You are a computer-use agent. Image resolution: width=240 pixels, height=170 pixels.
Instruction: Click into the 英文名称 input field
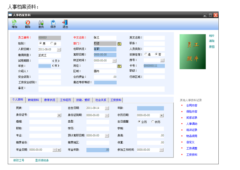click(x=154, y=38)
